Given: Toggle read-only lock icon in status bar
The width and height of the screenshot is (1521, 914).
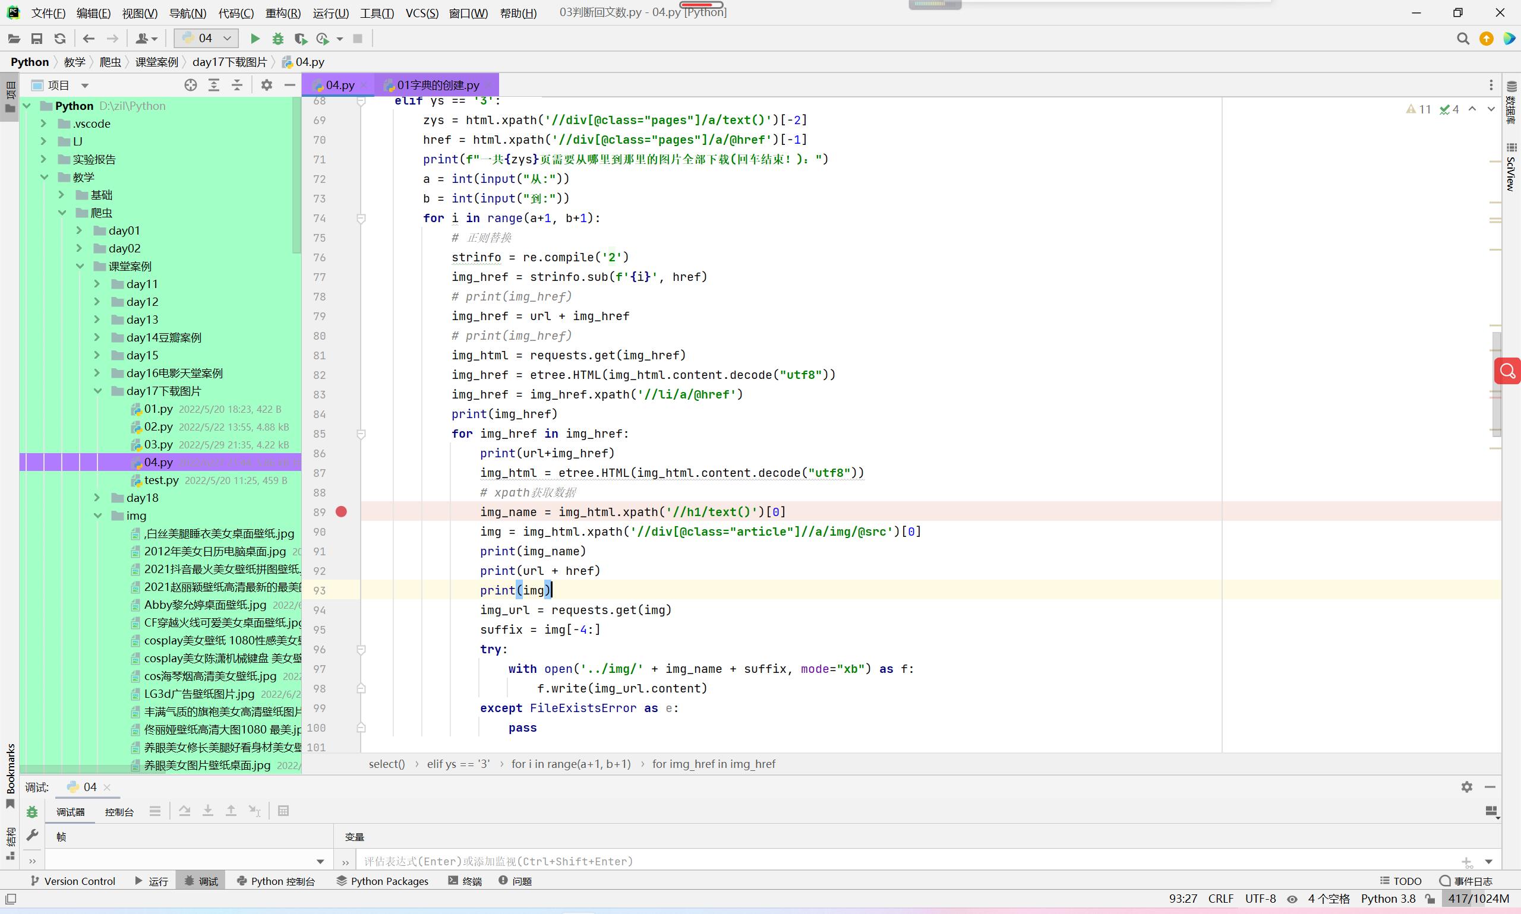Looking at the screenshot, I should coord(1431,899).
